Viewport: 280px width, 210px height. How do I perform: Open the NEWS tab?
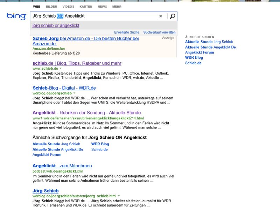[x=102, y=7]
